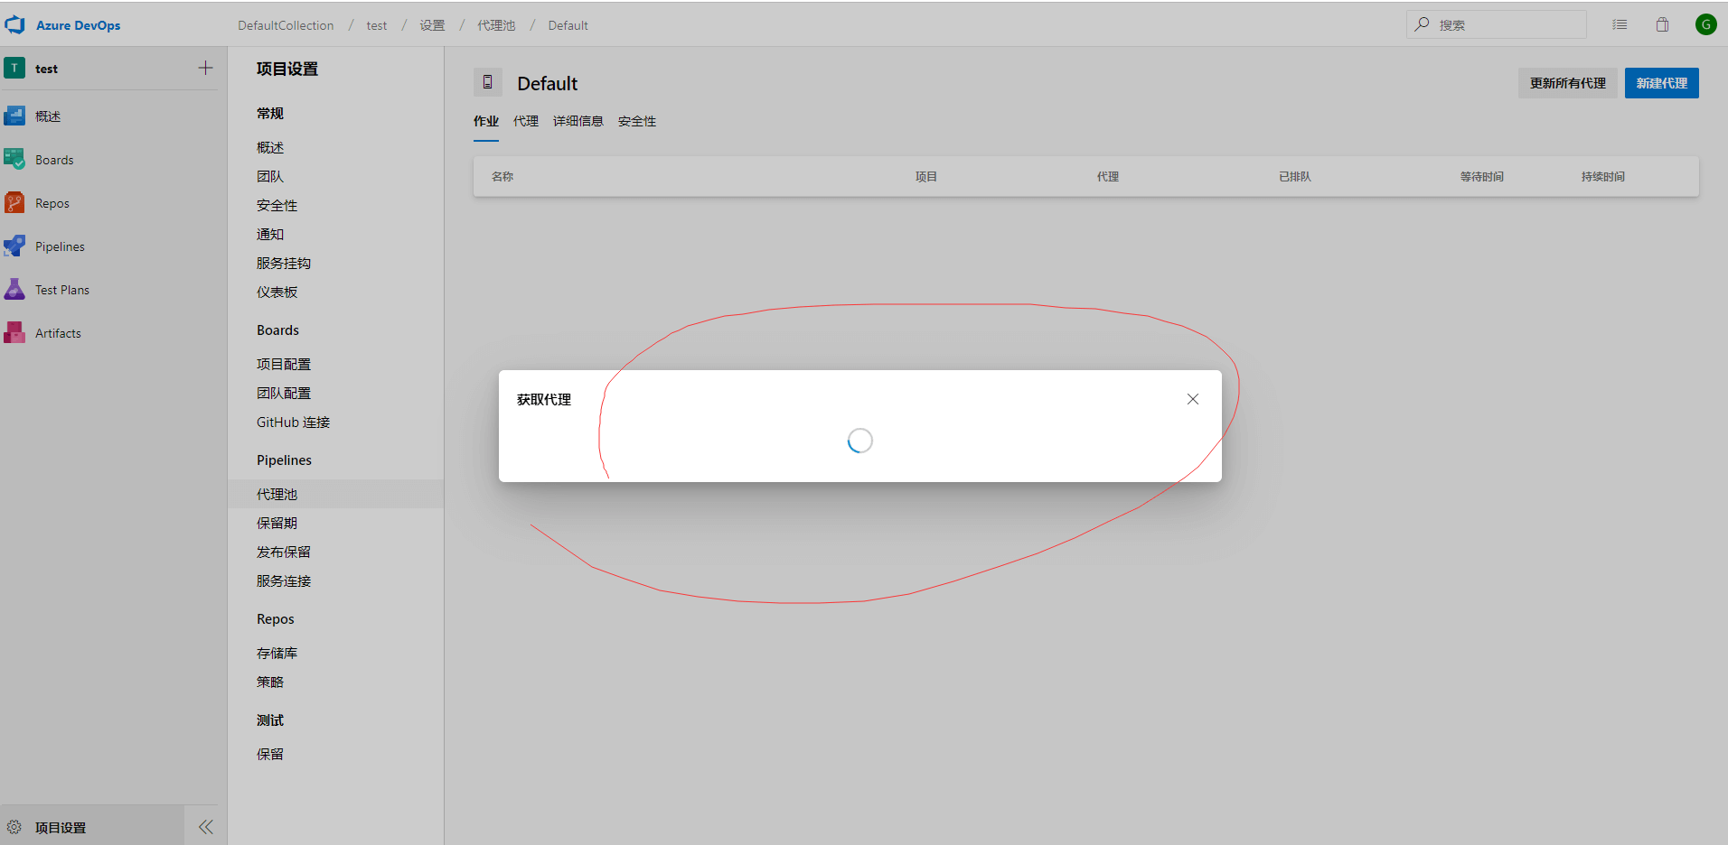Switch to the 代理 tab
This screenshot has height=845, width=1728.
click(x=525, y=121)
